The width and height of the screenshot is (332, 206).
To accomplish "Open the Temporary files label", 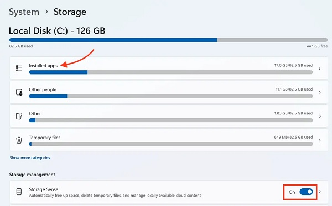I will point(45,138).
